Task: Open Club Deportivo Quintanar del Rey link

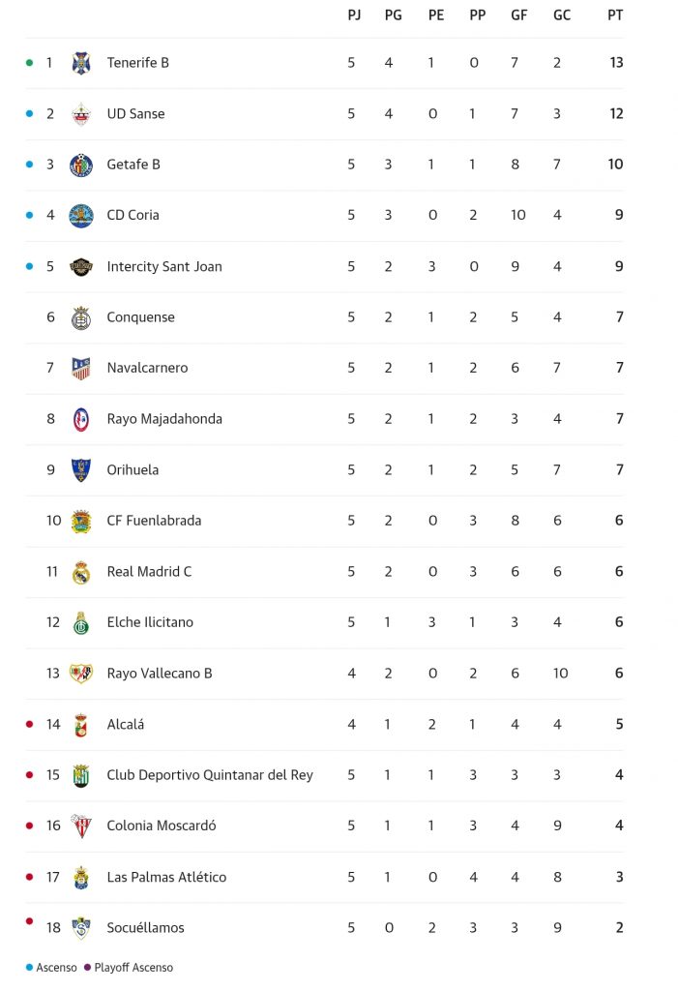Action: 210,775
